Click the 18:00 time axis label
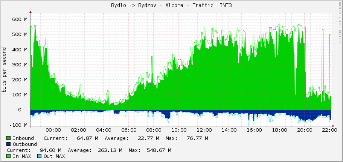 [x=279, y=130]
